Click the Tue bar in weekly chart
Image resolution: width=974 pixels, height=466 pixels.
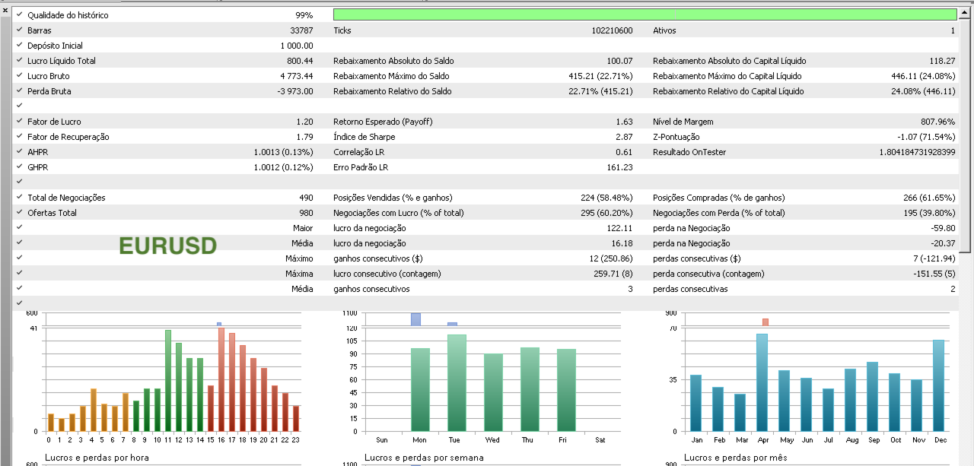tap(457, 382)
